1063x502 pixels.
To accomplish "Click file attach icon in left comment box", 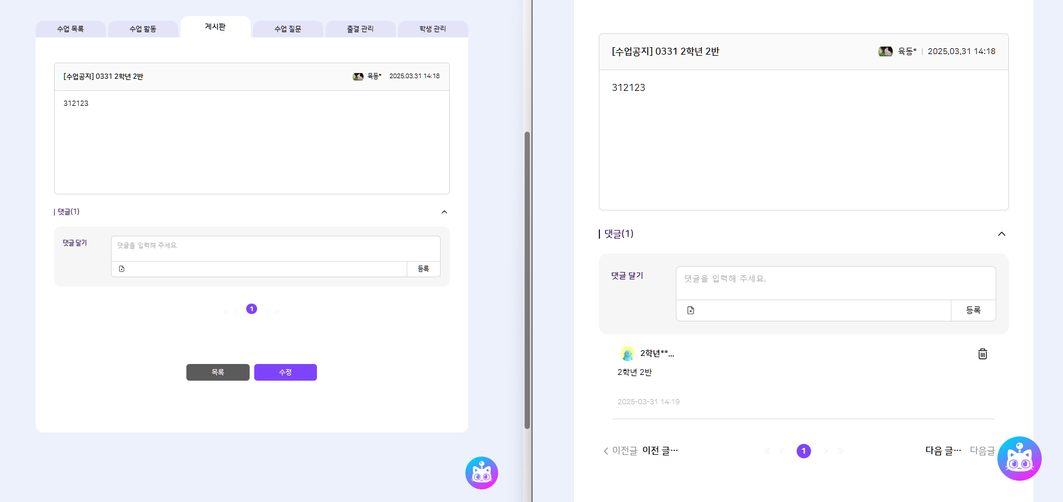I will point(121,269).
